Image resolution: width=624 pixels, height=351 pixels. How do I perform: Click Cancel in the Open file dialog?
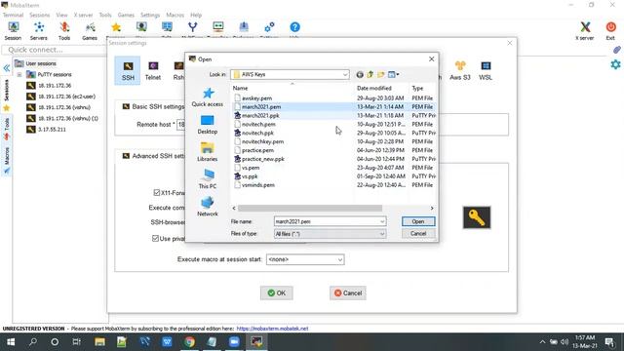pyautogui.click(x=418, y=234)
